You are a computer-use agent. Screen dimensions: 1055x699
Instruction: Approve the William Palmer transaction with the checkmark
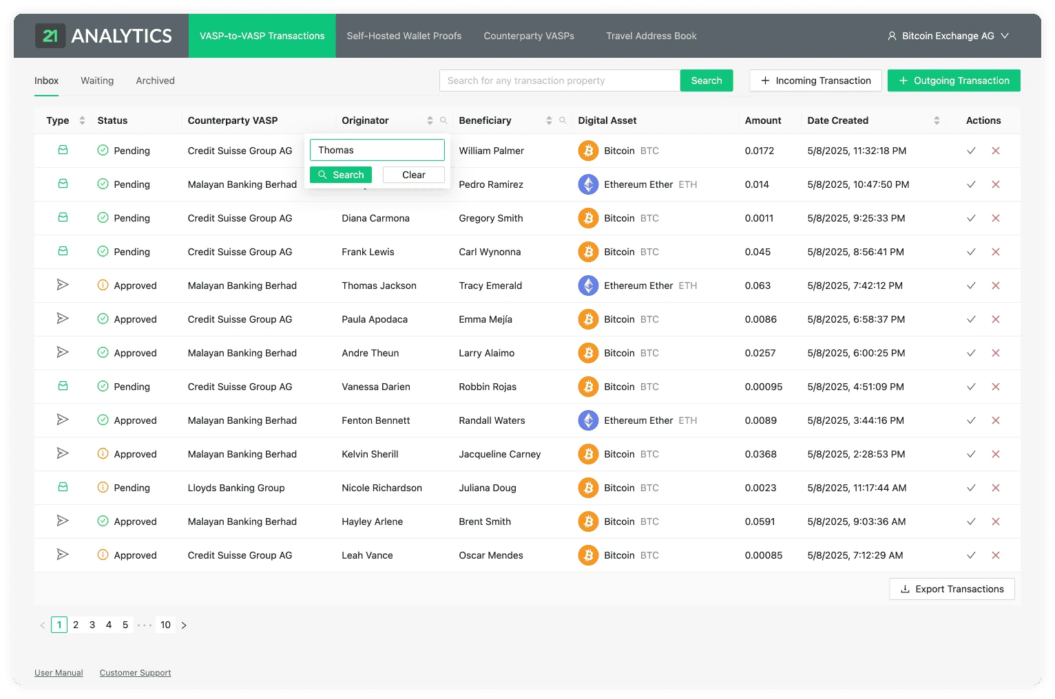tap(972, 151)
